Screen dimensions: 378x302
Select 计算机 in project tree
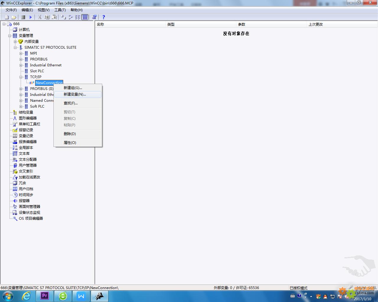(24, 30)
